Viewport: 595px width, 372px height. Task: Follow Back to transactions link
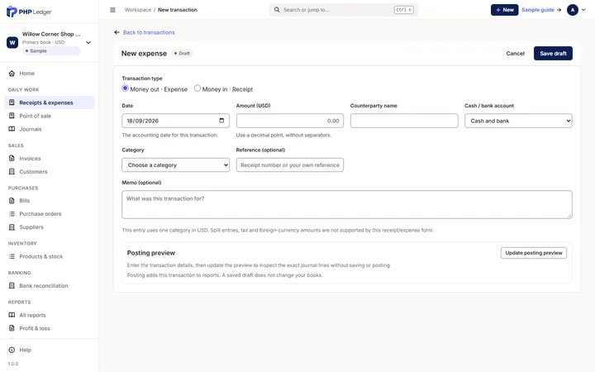coord(149,32)
